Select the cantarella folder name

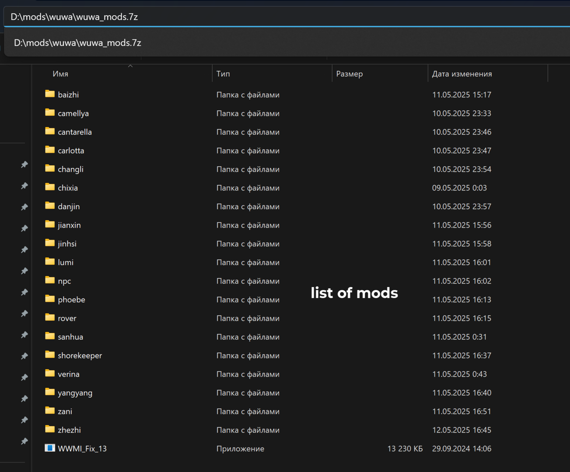click(75, 132)
